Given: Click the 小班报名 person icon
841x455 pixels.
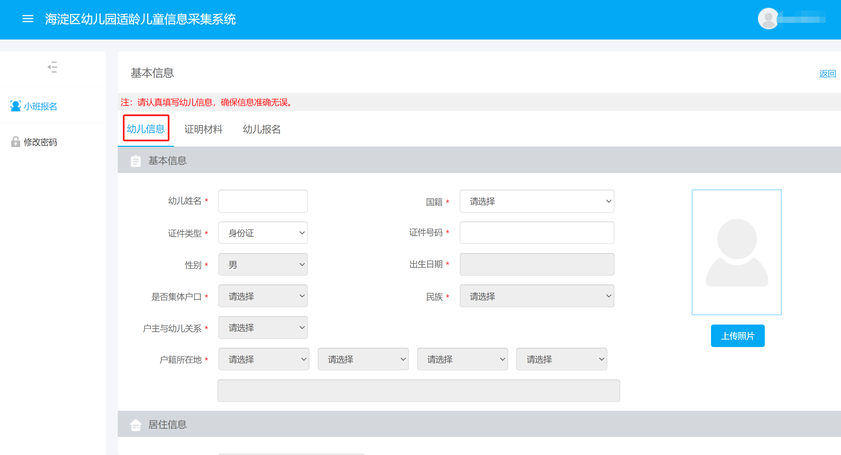Looking at the screenshot, I should click(x=15, y=106).
